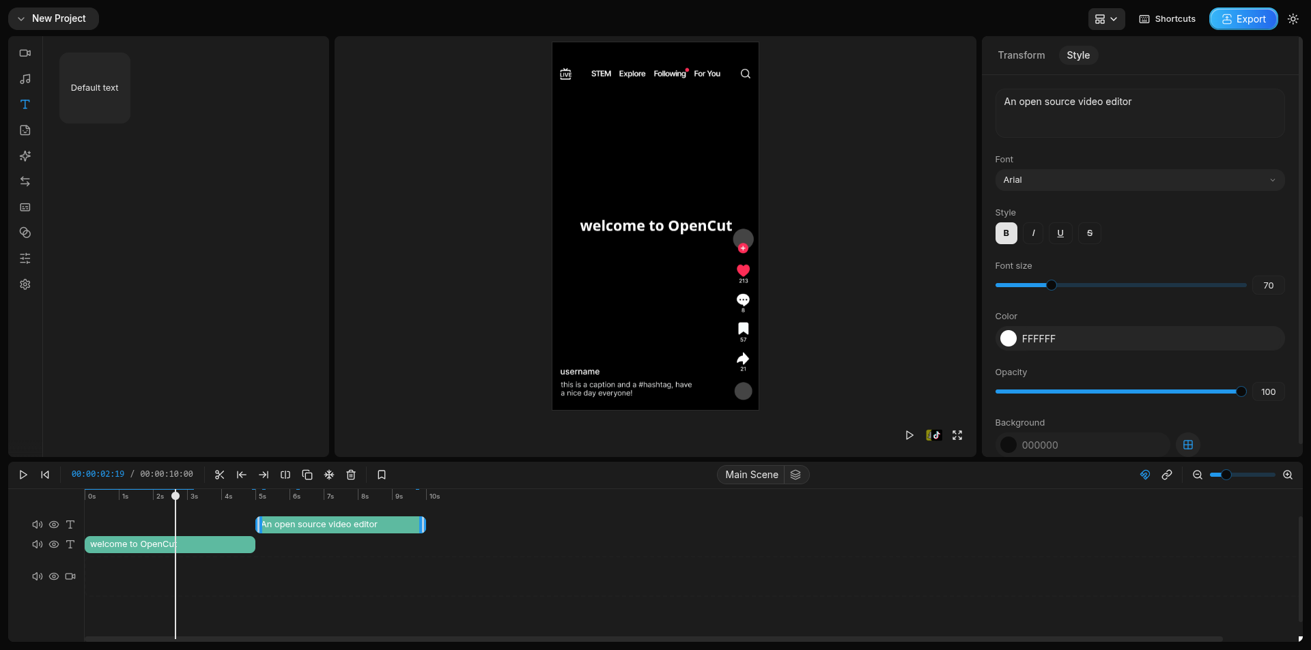Open the Effects sparkle panel
This screenshot has width=1311, height=650.
25,156
